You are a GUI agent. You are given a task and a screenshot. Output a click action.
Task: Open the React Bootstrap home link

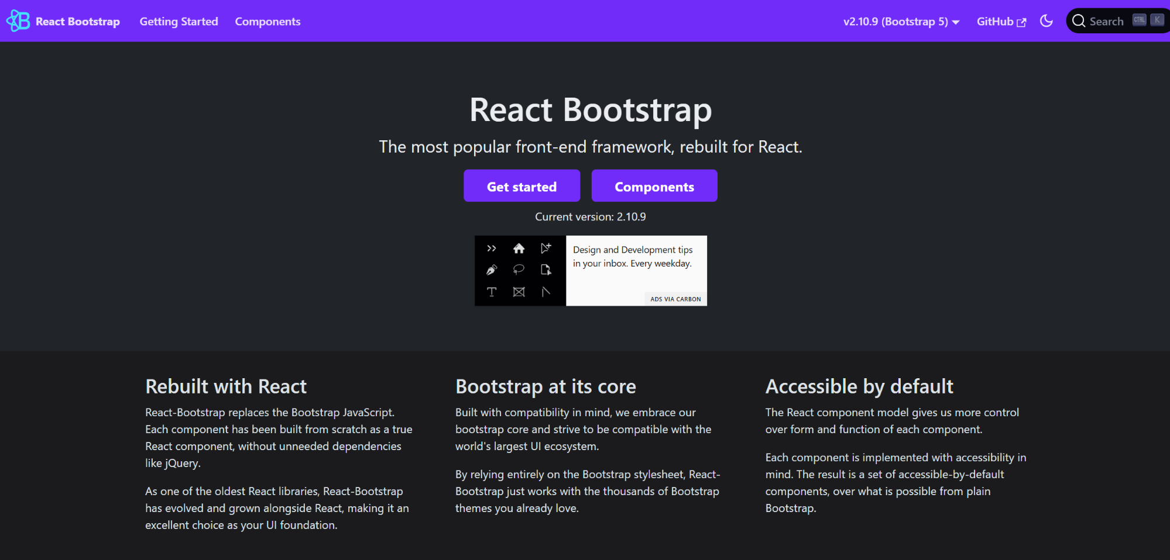(x=78, y=22)
